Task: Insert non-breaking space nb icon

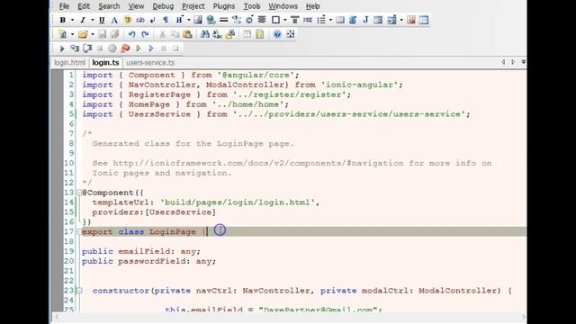Action: 140,20
